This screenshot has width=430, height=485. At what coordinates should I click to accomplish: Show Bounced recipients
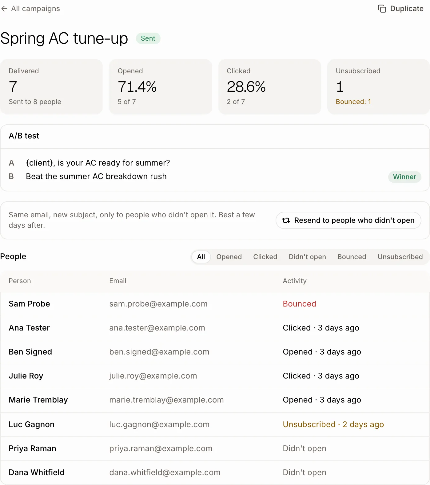click(352, 257)
